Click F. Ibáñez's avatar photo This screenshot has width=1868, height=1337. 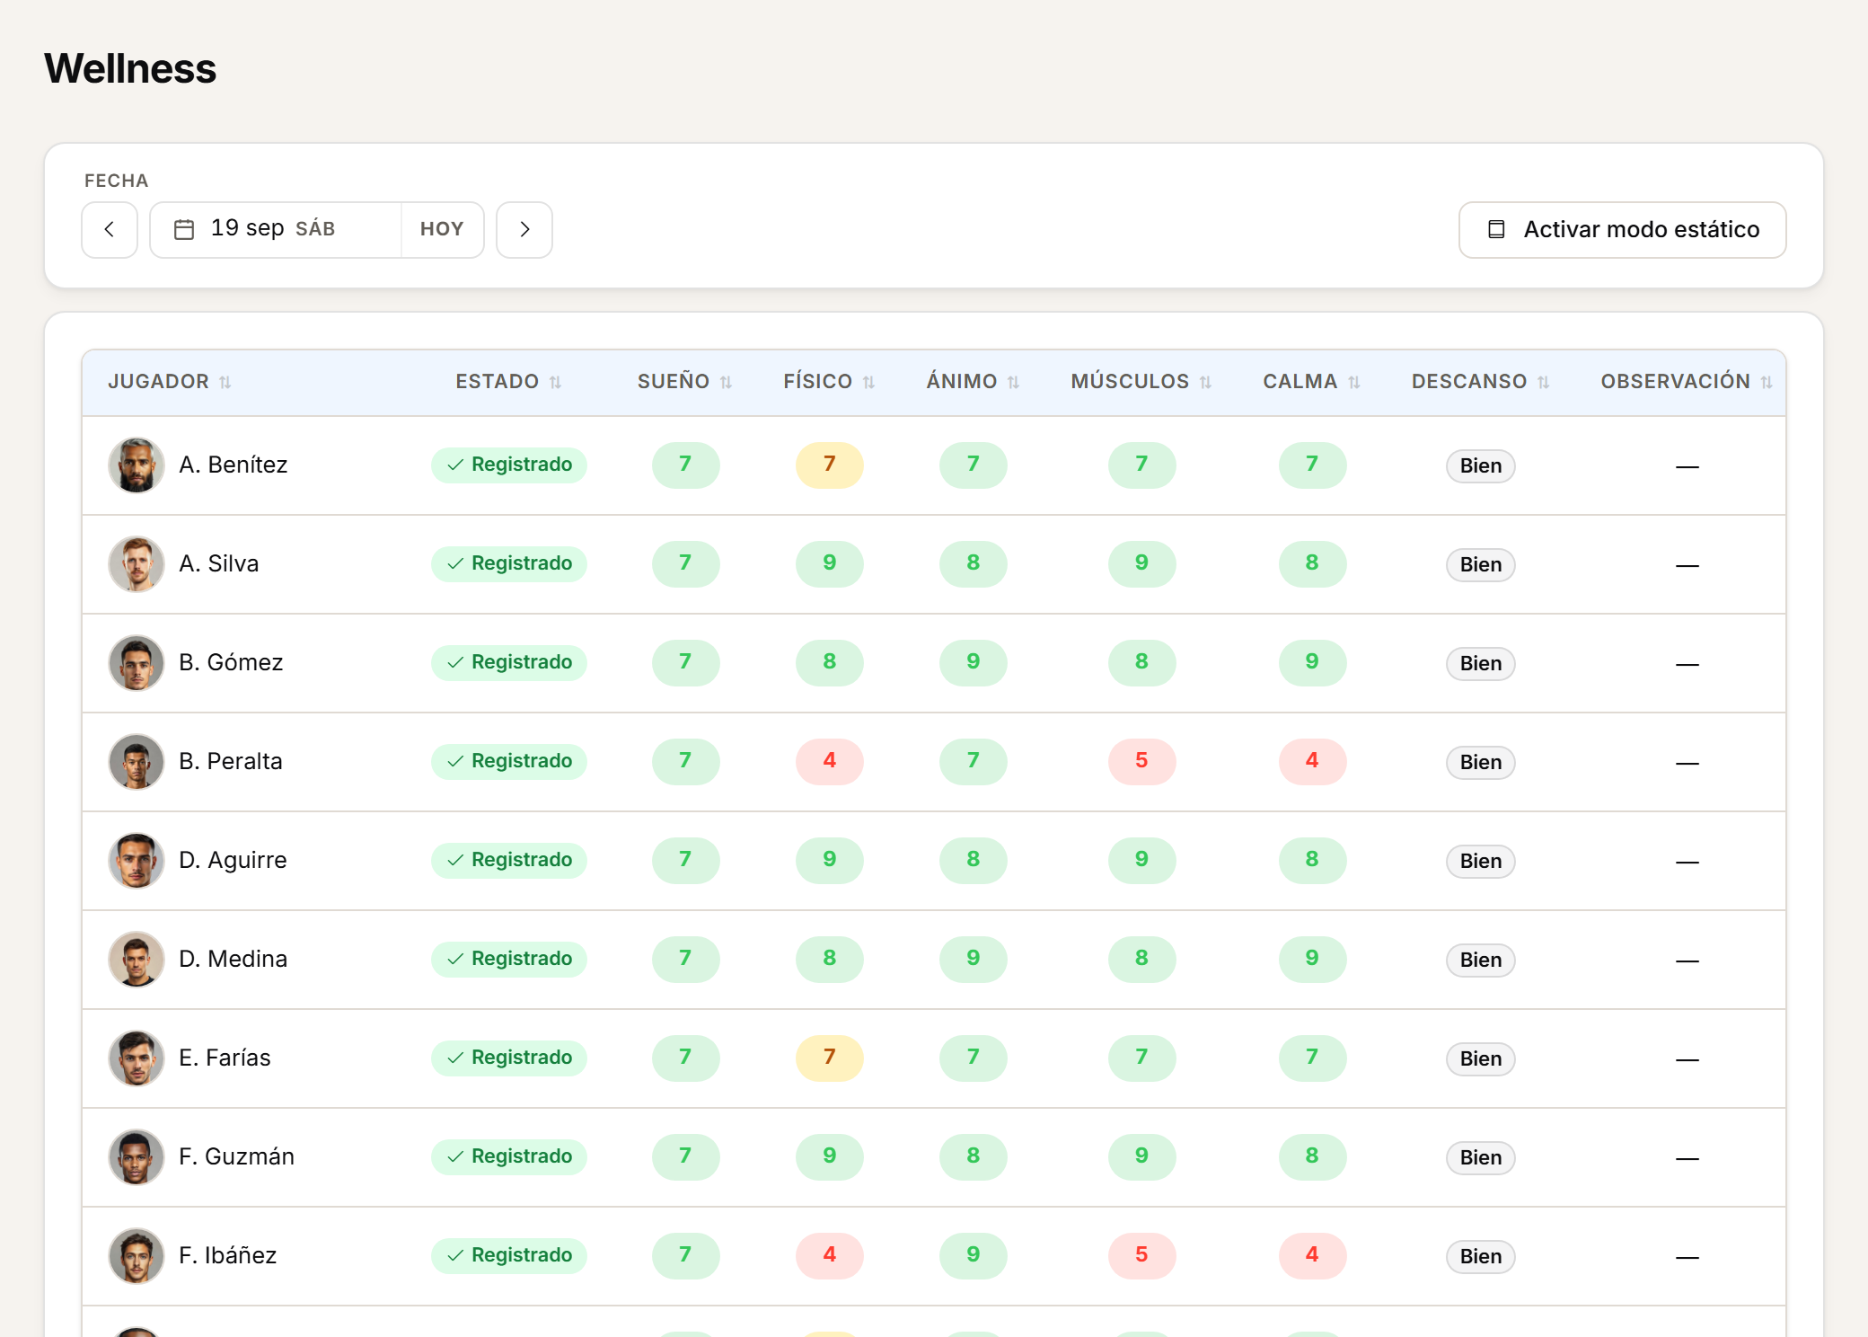(x=137, y=1256)
